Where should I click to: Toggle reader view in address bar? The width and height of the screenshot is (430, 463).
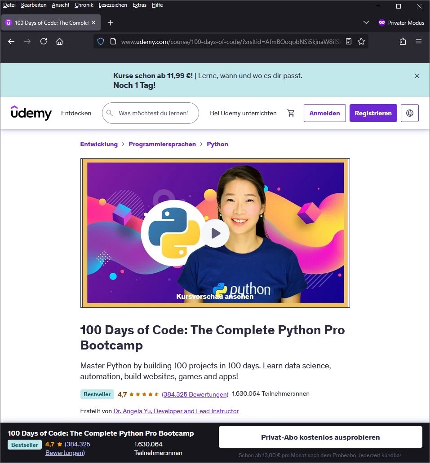pyautogui.click(x=349, y=42)
